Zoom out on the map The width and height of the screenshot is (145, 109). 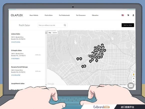pyautogui.click(x=134, y=81)
